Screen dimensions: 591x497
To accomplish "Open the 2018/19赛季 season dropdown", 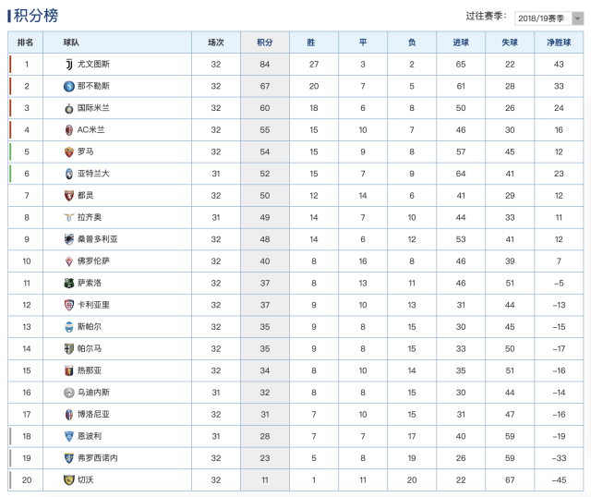I will [x=547, y=18].
